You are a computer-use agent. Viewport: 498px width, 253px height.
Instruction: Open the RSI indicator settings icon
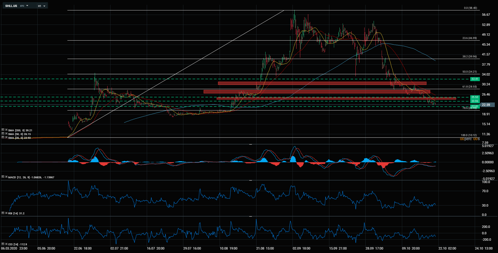[3, 213]
